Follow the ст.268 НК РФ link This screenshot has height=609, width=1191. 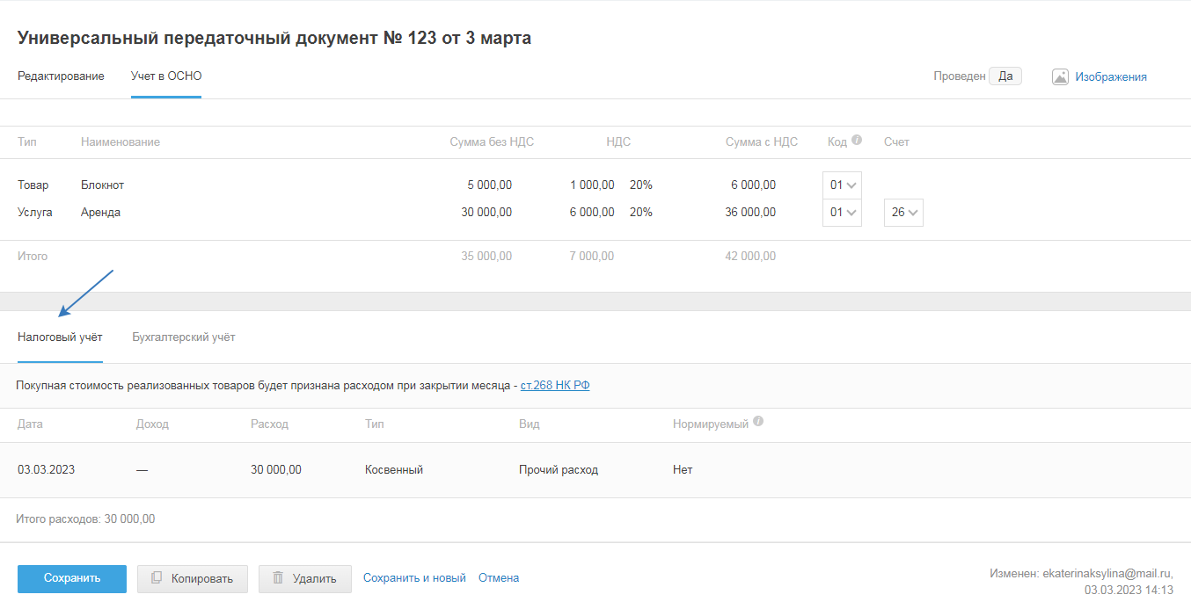(x=555, y=386)
